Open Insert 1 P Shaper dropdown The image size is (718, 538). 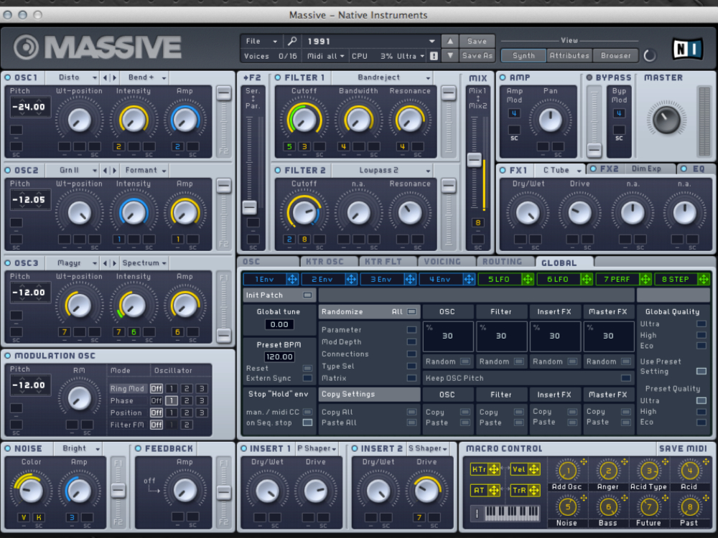click(317, 449)
